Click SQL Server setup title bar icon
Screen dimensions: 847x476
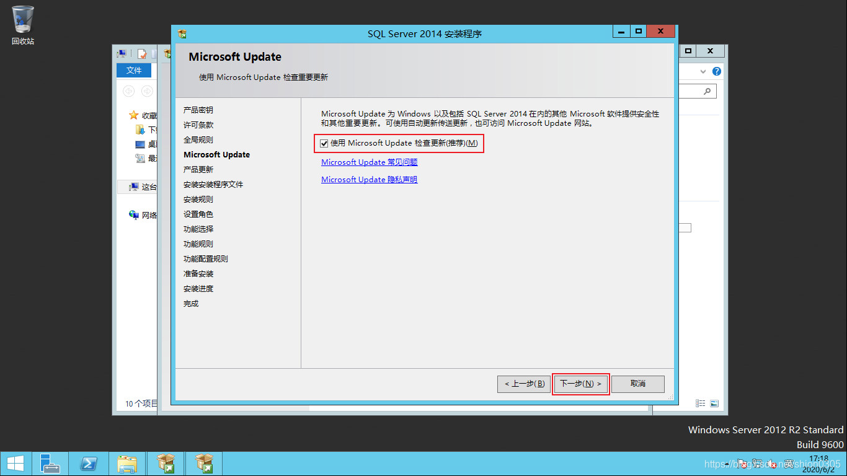pos(182,33)
